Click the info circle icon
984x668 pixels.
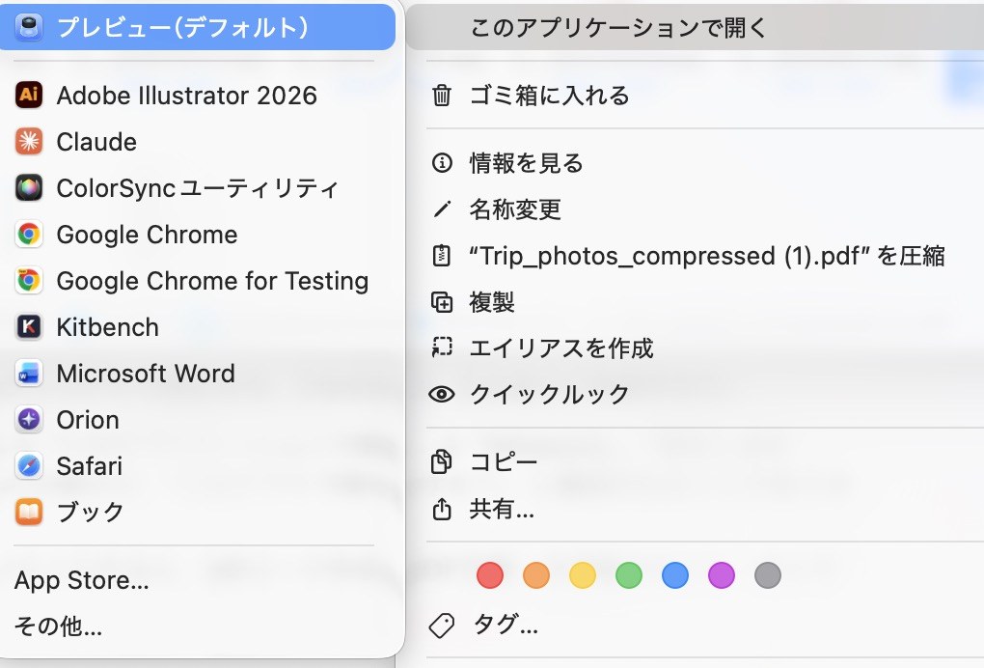coord(442,163)
